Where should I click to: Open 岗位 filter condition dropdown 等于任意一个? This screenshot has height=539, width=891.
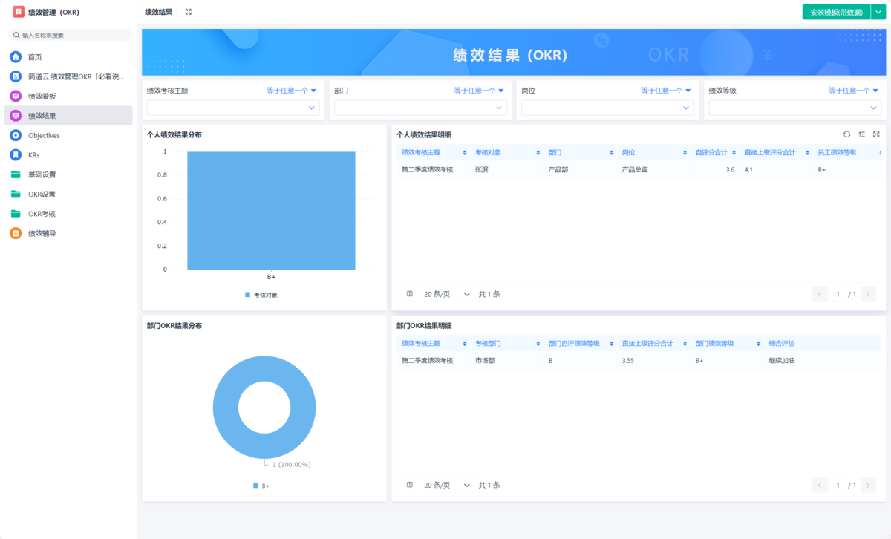coord(666,91)
